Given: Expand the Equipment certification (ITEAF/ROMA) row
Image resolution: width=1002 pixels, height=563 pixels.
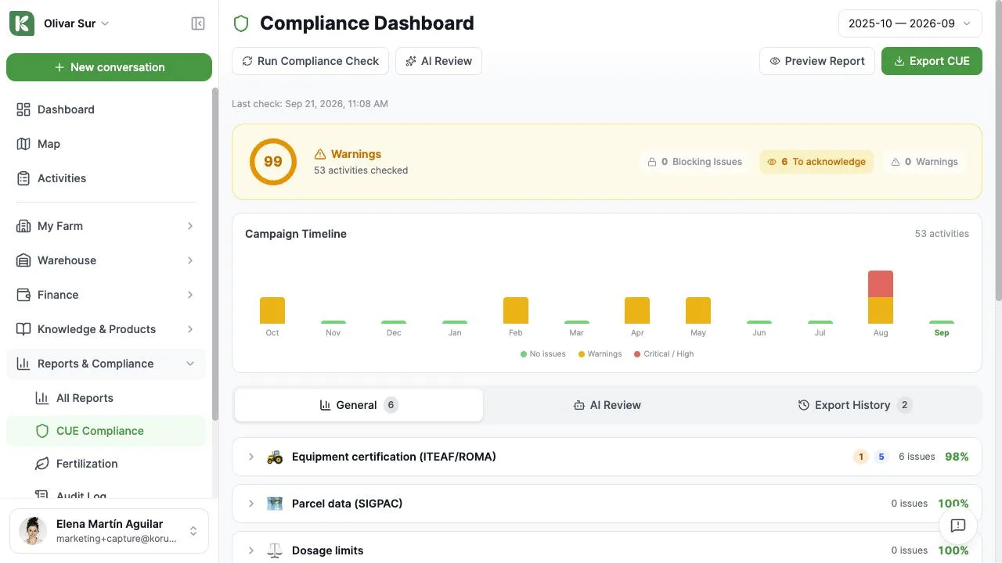Looking at the screenshot, I should click(x=607, y=457).
